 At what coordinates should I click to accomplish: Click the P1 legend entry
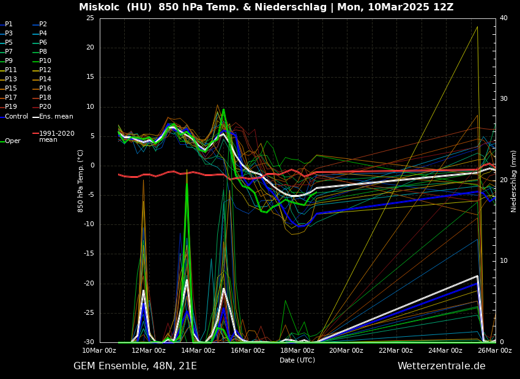[x=9, y=24]
